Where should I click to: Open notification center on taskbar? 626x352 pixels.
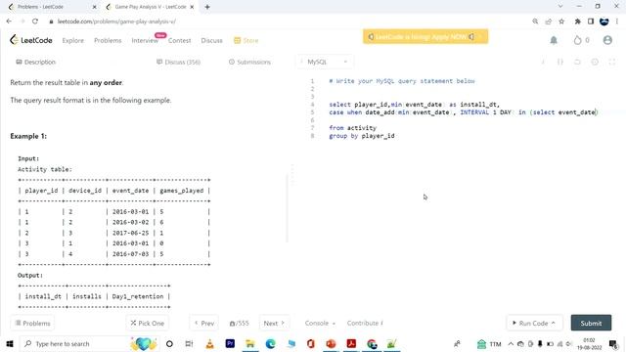pyautogui.click(x=613, y=343)
